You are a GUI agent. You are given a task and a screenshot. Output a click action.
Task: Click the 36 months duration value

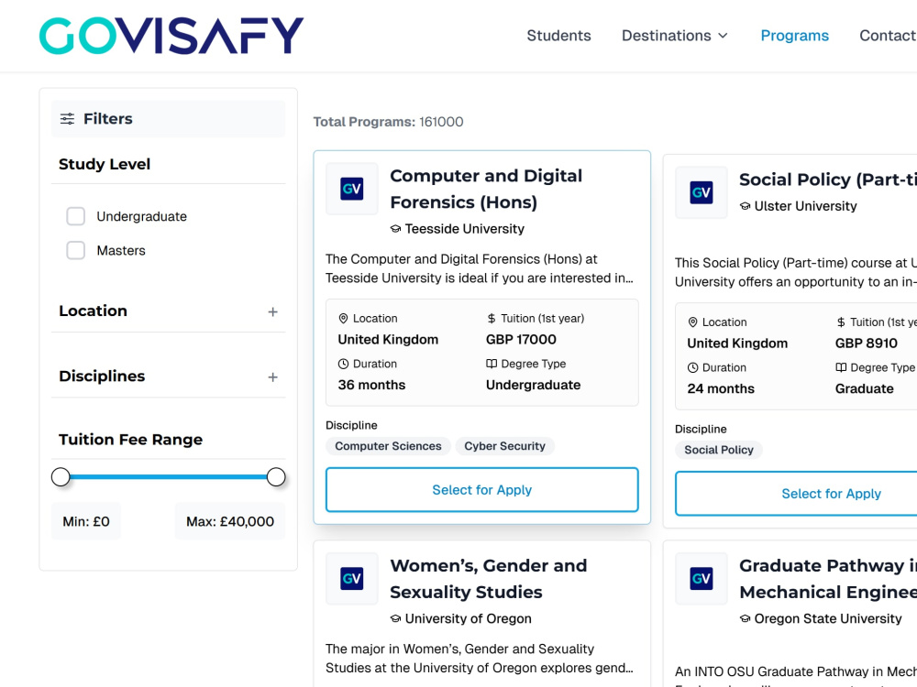(x=371, y=385)
